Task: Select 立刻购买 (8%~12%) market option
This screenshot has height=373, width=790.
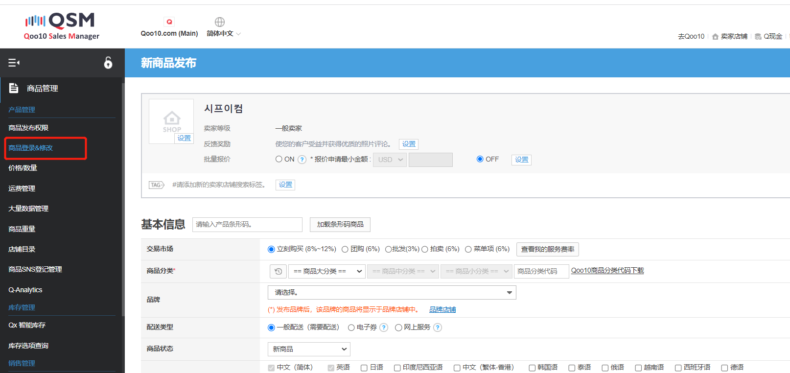Action: pos(271,249)
